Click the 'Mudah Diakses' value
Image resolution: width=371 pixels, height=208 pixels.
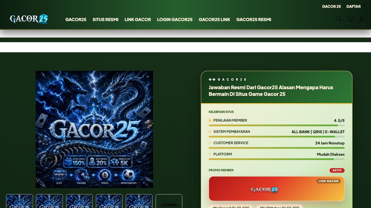coord(331,154)
